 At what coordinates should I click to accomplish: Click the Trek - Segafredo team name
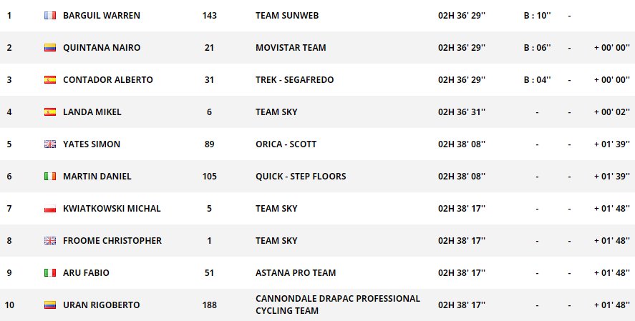(295, 80)
